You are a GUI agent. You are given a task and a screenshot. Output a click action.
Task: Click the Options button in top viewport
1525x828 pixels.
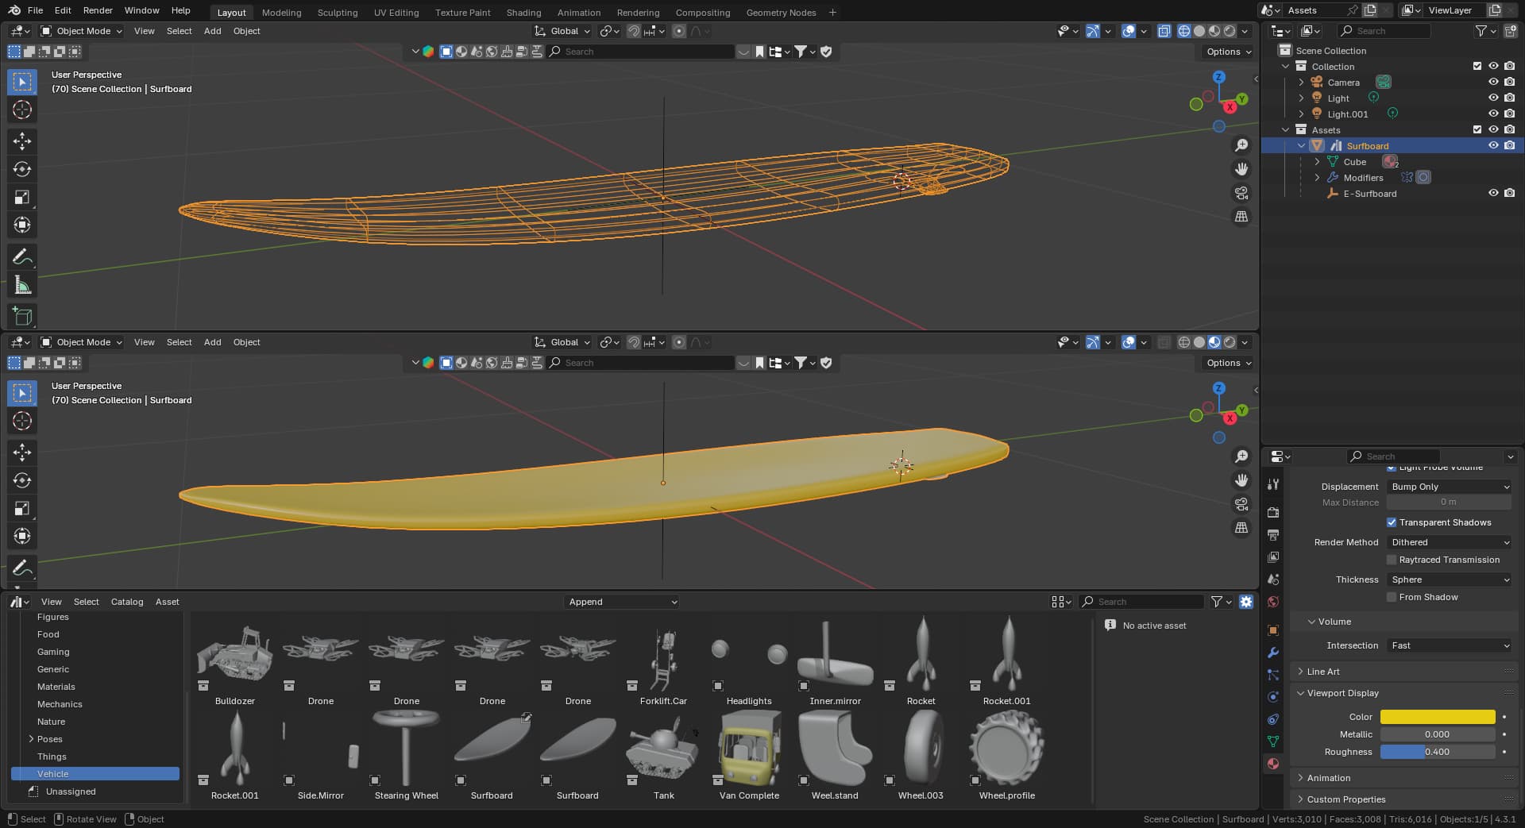(x=1228, y=52)
